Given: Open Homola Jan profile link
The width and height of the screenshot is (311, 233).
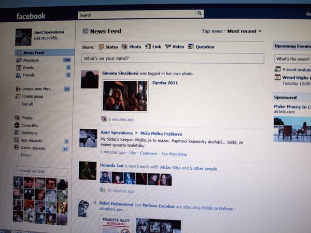Looking at the screenshot, I should point(111,165).
